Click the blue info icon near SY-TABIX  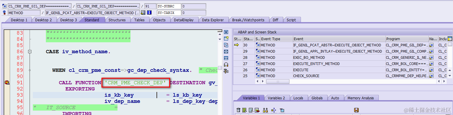coord(149,13)
